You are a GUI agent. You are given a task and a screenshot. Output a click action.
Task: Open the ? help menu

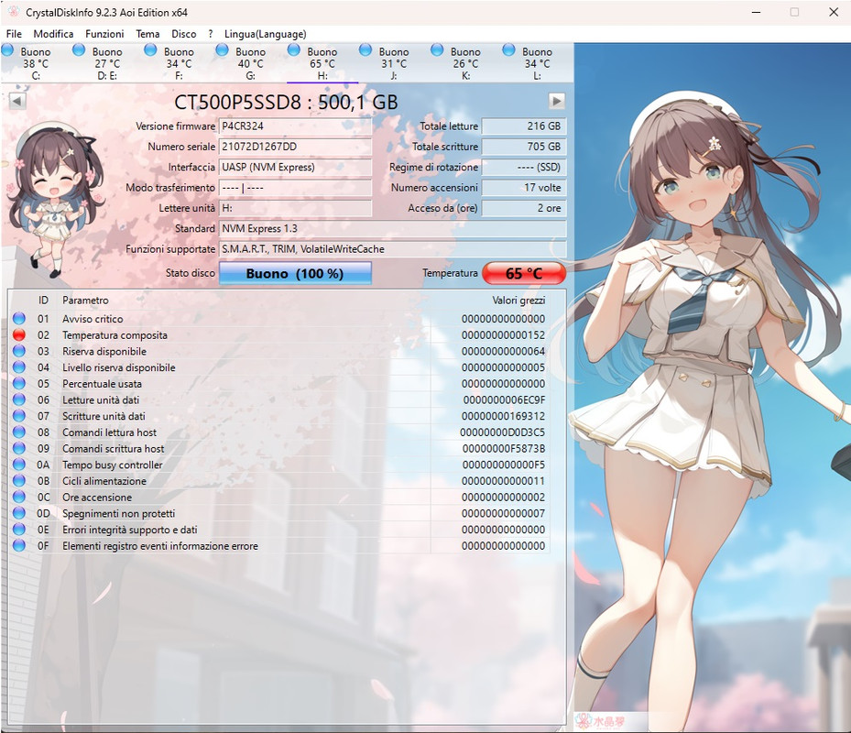pyautogui.click(x=211, y=34)
